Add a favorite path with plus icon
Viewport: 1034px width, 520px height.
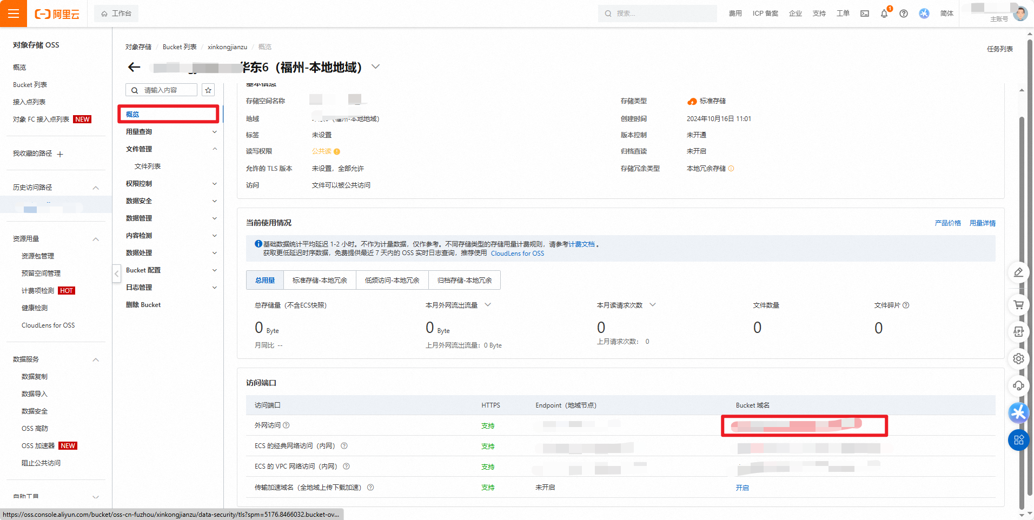tap(60, 154)
